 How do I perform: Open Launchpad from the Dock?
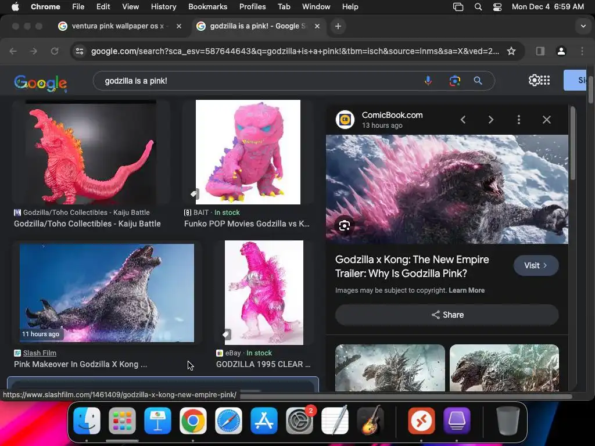(x=122, y=420)
